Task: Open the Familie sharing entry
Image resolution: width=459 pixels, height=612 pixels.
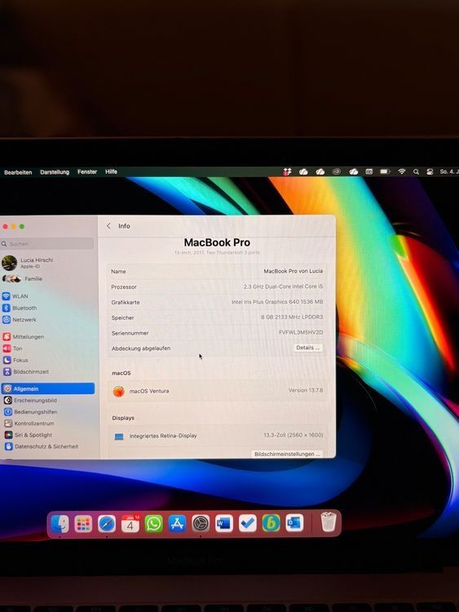Action: pyautogui.click(x=22, y=279)
